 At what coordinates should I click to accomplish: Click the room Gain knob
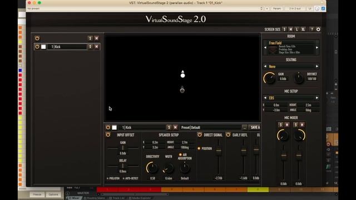pos(269,78)
